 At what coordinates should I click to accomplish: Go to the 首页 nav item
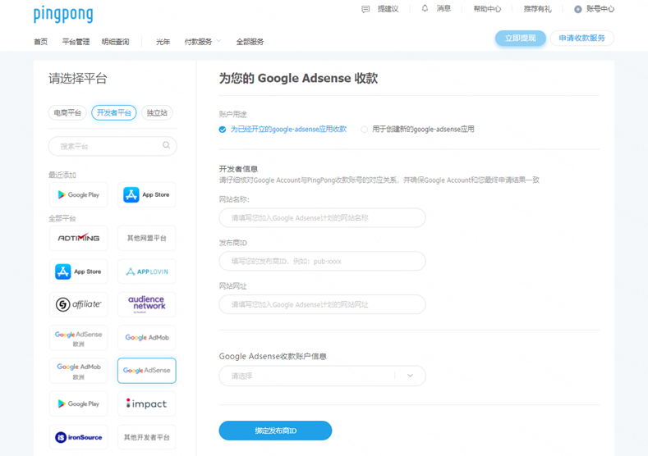pos(40,42)
